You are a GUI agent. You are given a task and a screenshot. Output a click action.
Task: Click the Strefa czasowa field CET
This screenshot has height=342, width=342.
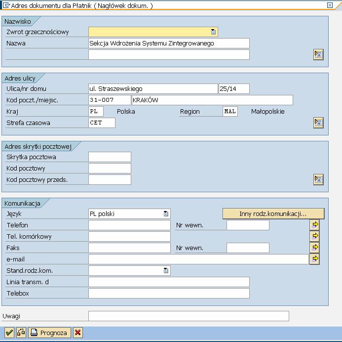[x=102, y=123]
